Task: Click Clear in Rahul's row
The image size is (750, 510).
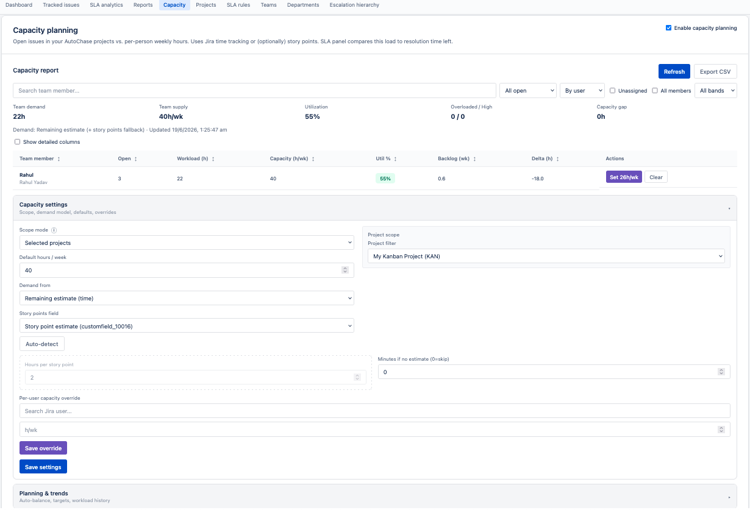Action: click(x=656, y=177)
